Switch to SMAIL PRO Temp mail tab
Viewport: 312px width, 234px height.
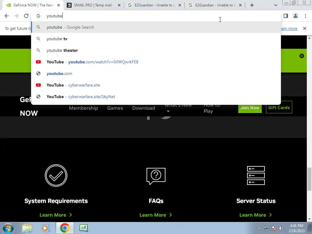(94, 5)
